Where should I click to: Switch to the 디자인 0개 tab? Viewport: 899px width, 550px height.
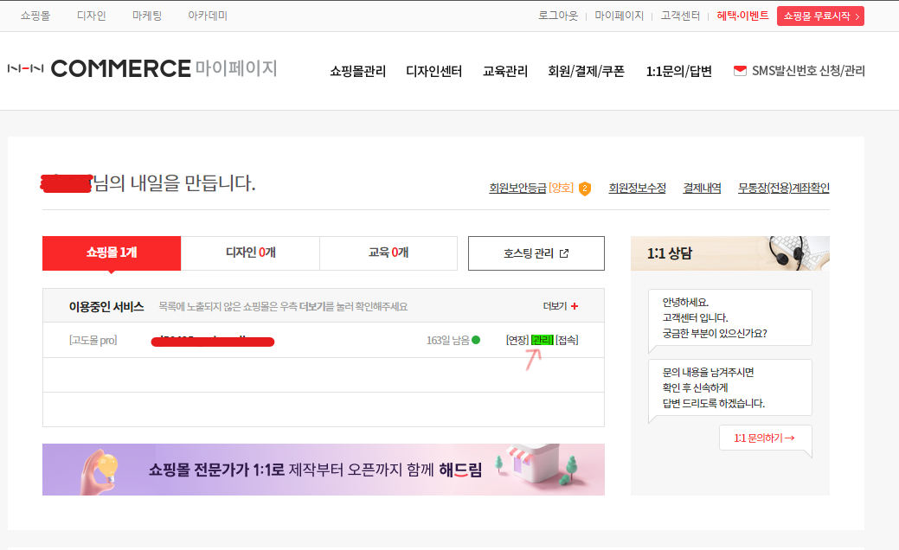pos(251,253)
